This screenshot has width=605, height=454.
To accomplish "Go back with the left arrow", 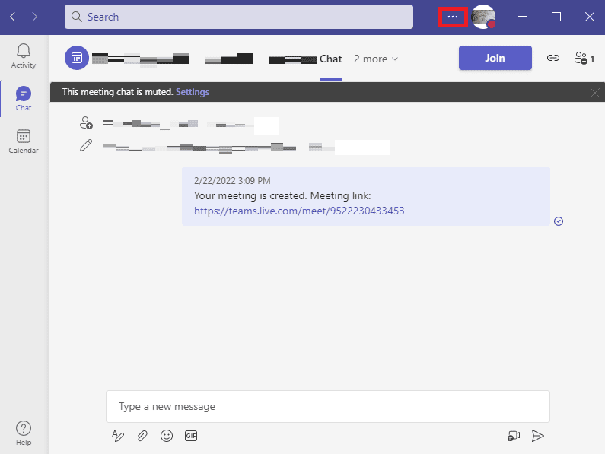I will tap(13, 17).
